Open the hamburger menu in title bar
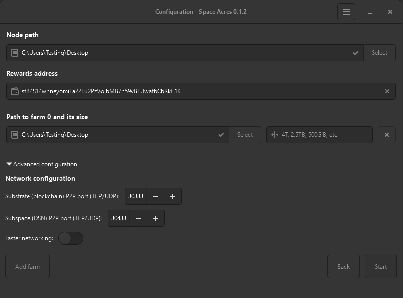Viewport: 403px width, 298px height. click(346, 12)
